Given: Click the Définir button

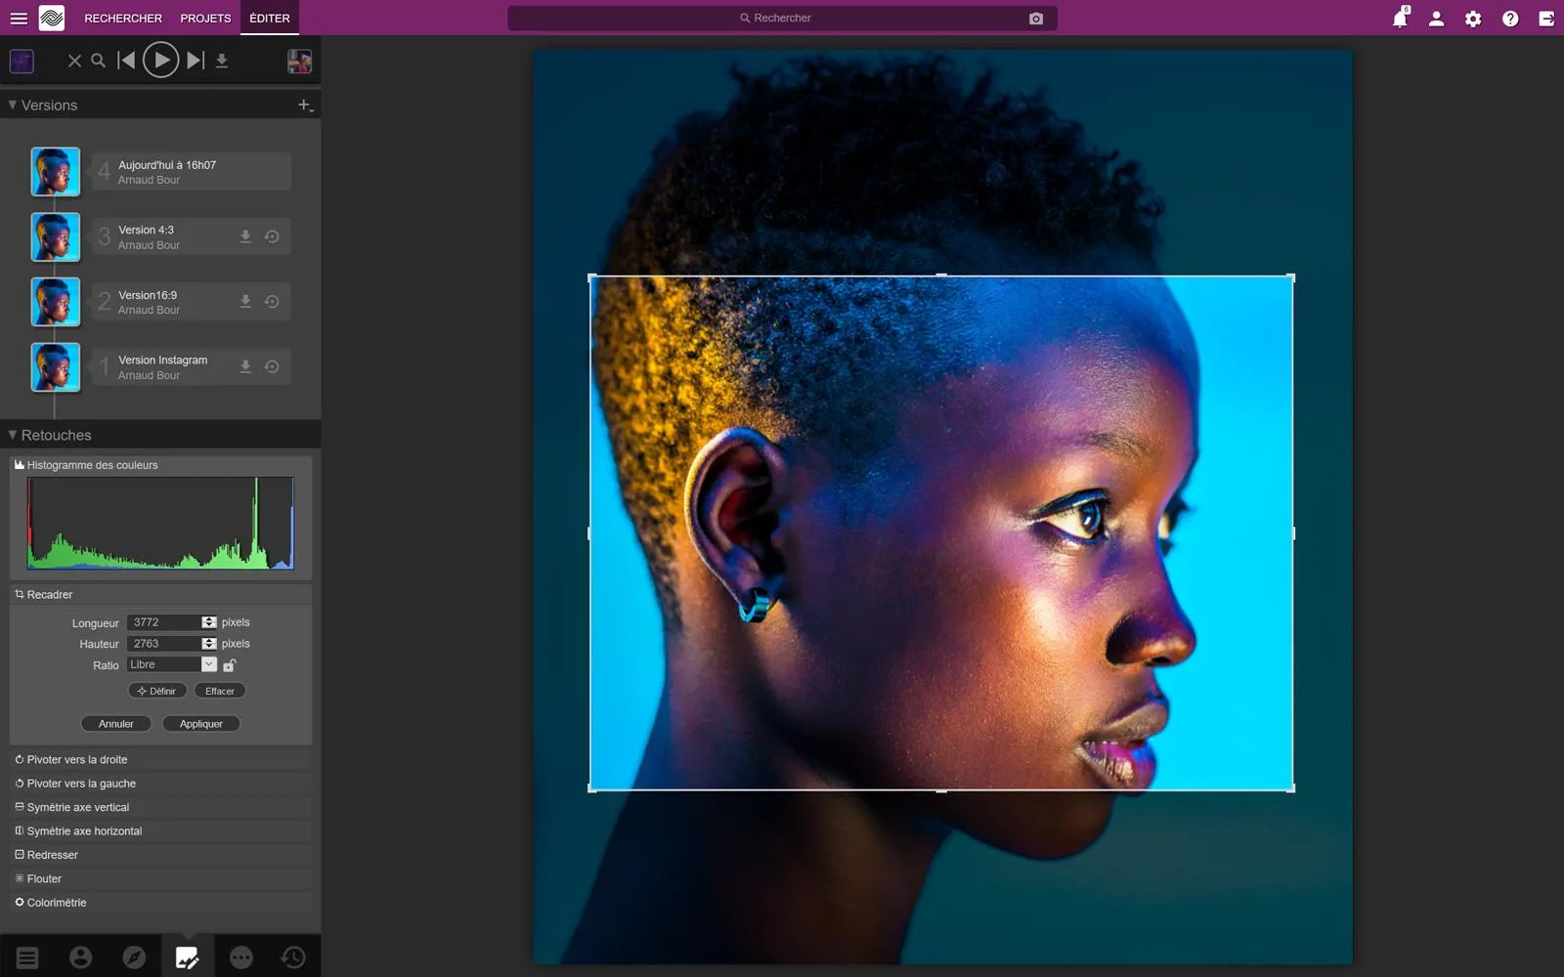Looking at the screenshot, I should (x=157, y=691).
